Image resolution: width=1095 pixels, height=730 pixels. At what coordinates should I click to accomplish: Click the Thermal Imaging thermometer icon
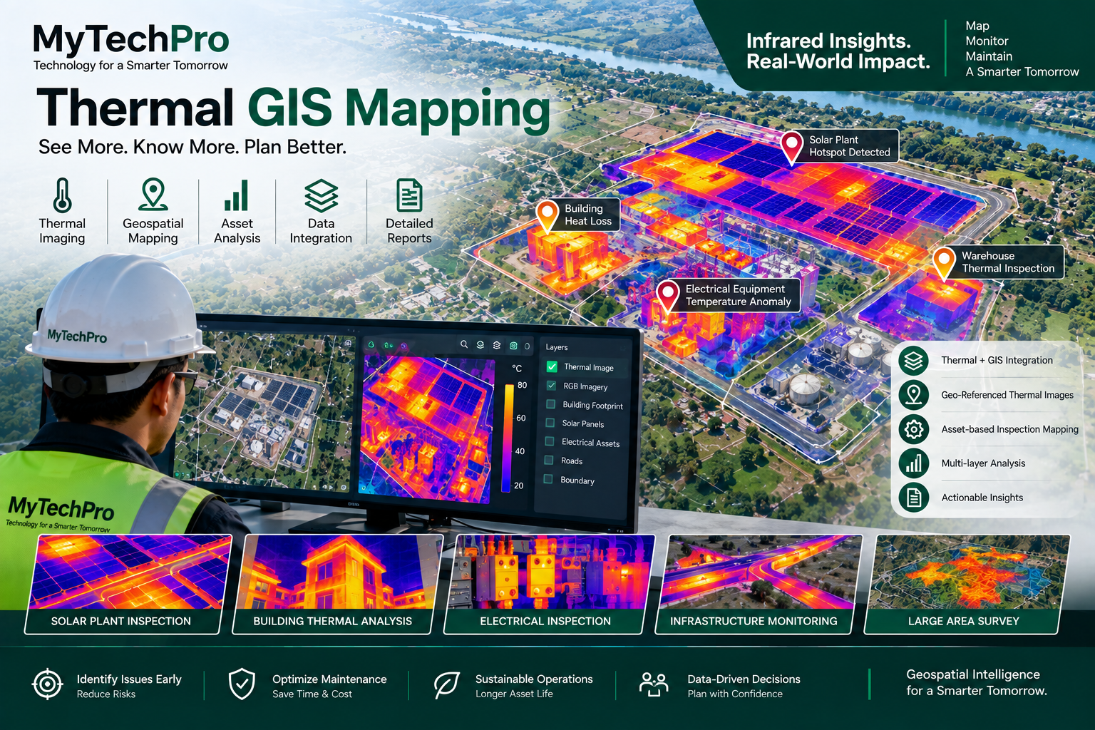62,195
